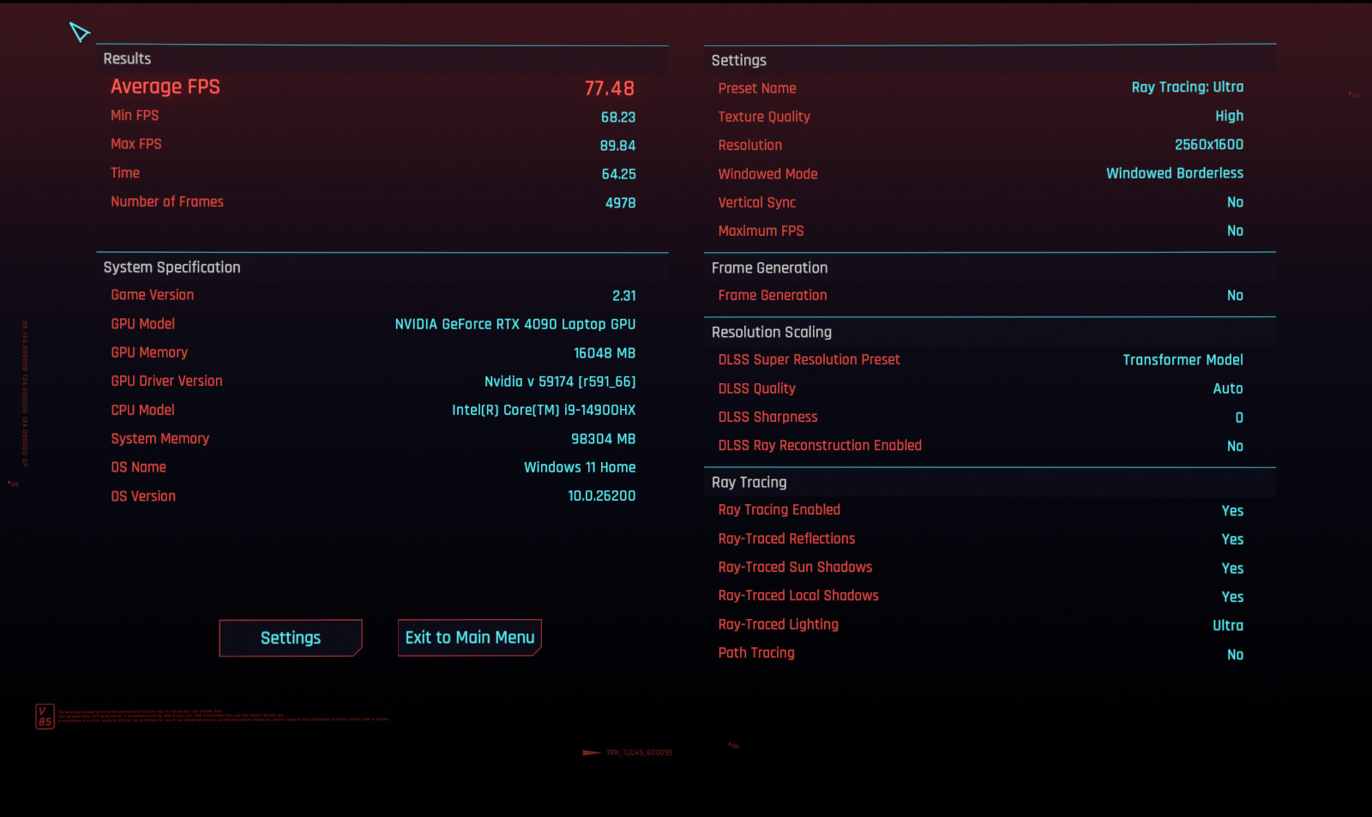This screenshot has width=1372, height=817.
Task: Select NVIDIA GeForce RTX 4090 Laptop GPU text
Action: (515, 324)
